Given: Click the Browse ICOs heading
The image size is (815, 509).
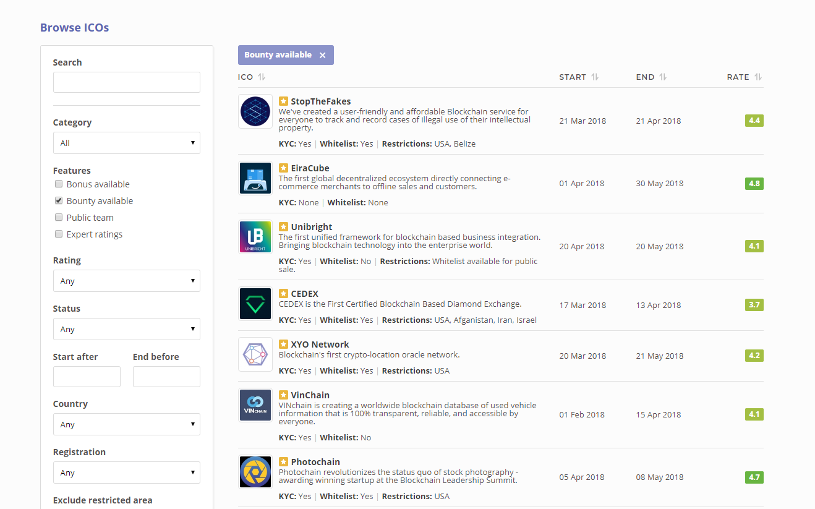Looking at the screenshot, I should (74, 27).
